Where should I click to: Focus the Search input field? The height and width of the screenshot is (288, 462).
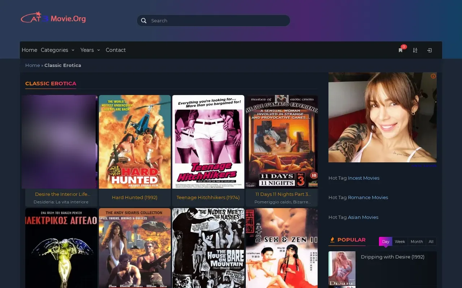[x=213, y=21]
